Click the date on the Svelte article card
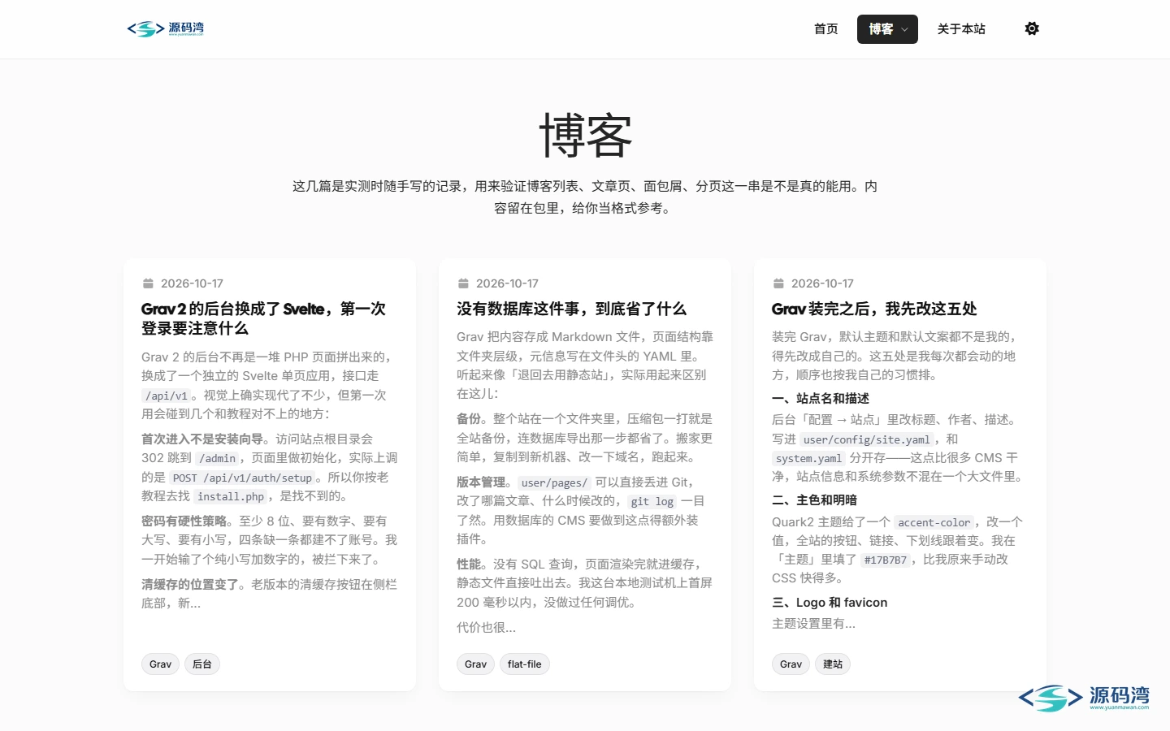1170x731 pixels. pyautogui.click(x=192, y=283)
